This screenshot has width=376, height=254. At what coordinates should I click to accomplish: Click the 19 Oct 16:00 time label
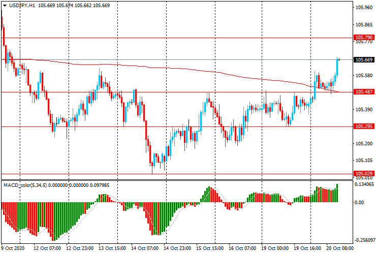coord(307,248)
